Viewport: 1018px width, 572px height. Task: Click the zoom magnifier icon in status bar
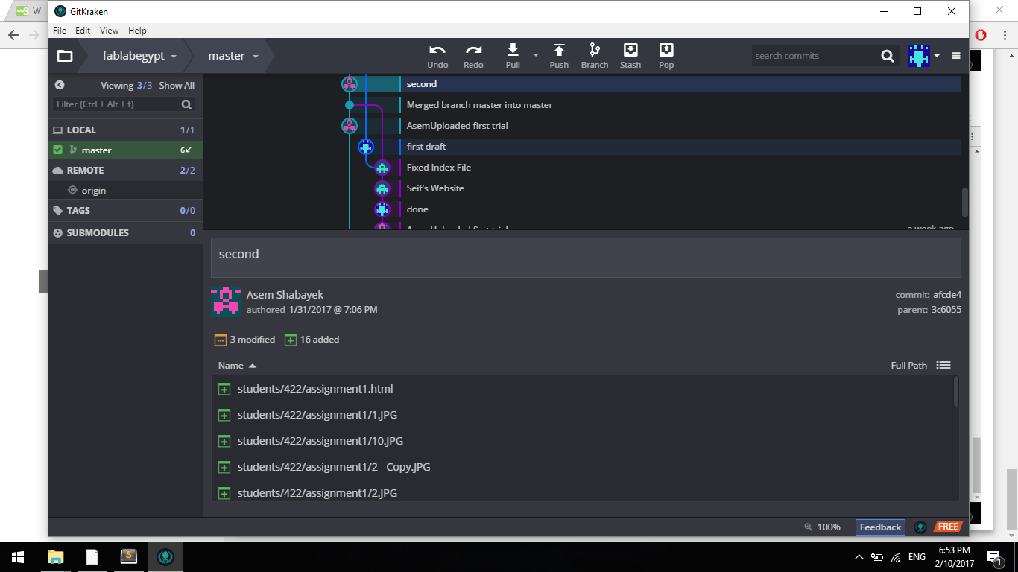point(809,527)
